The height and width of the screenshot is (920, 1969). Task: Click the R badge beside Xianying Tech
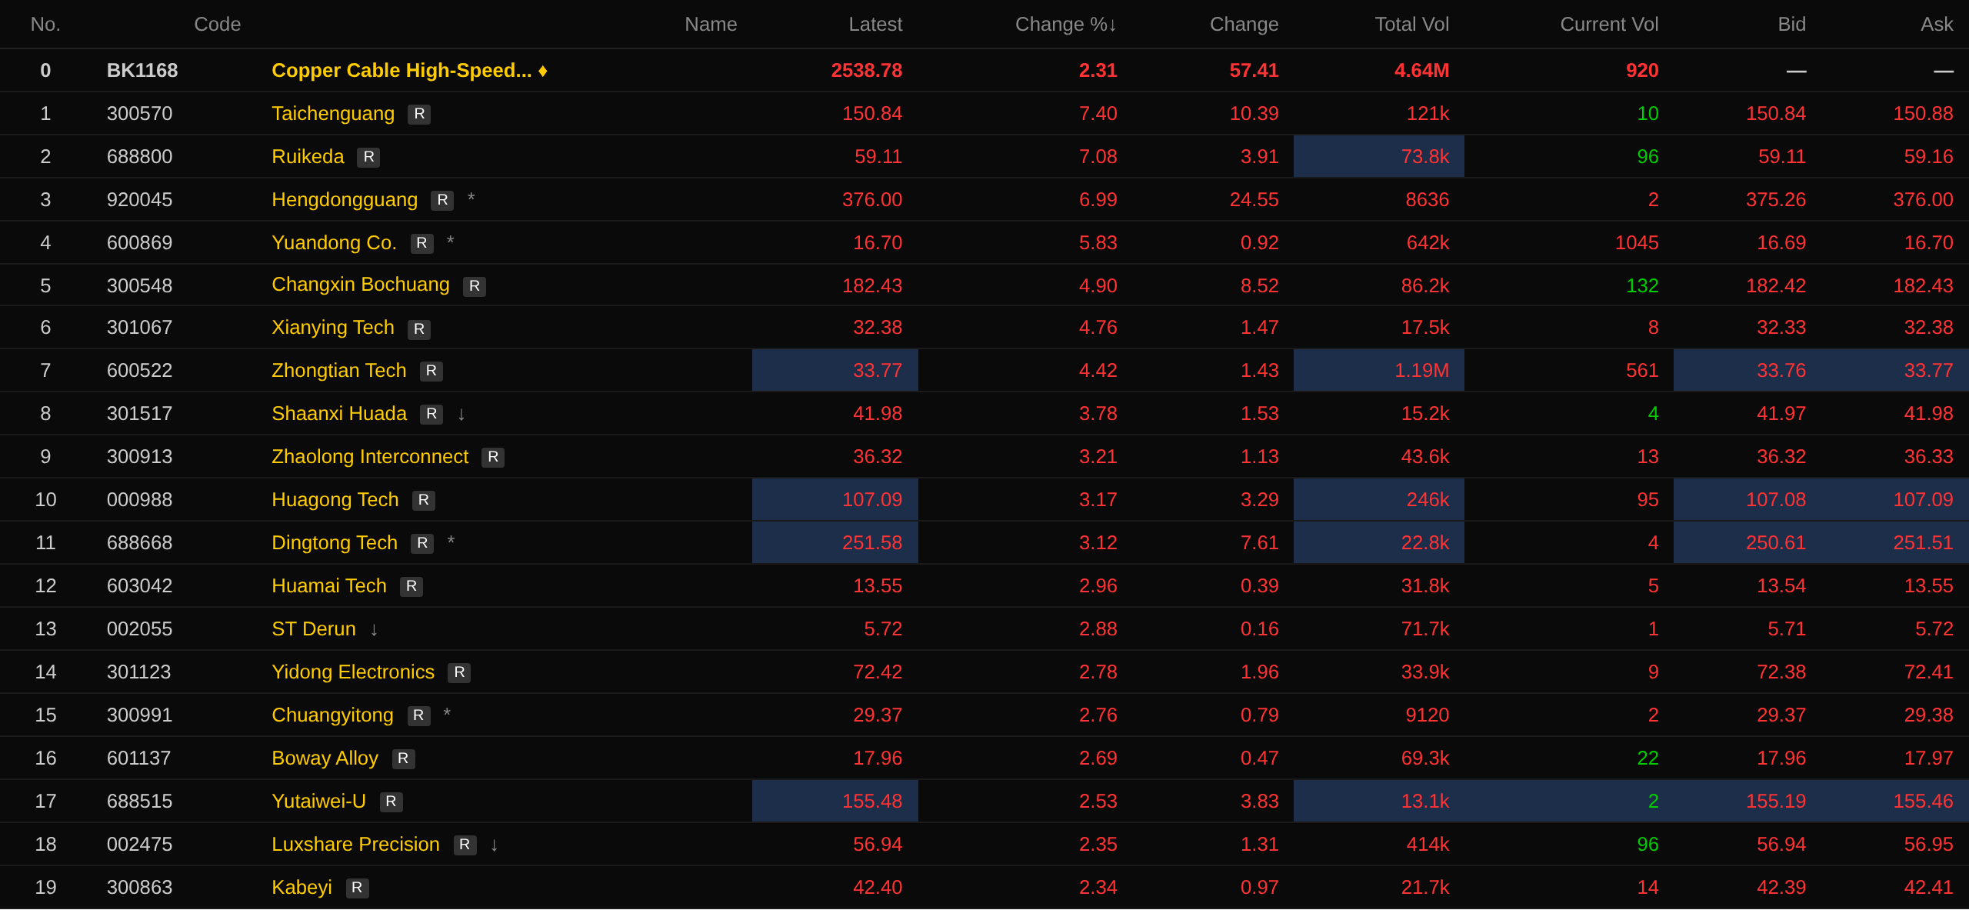coord(419,329)
